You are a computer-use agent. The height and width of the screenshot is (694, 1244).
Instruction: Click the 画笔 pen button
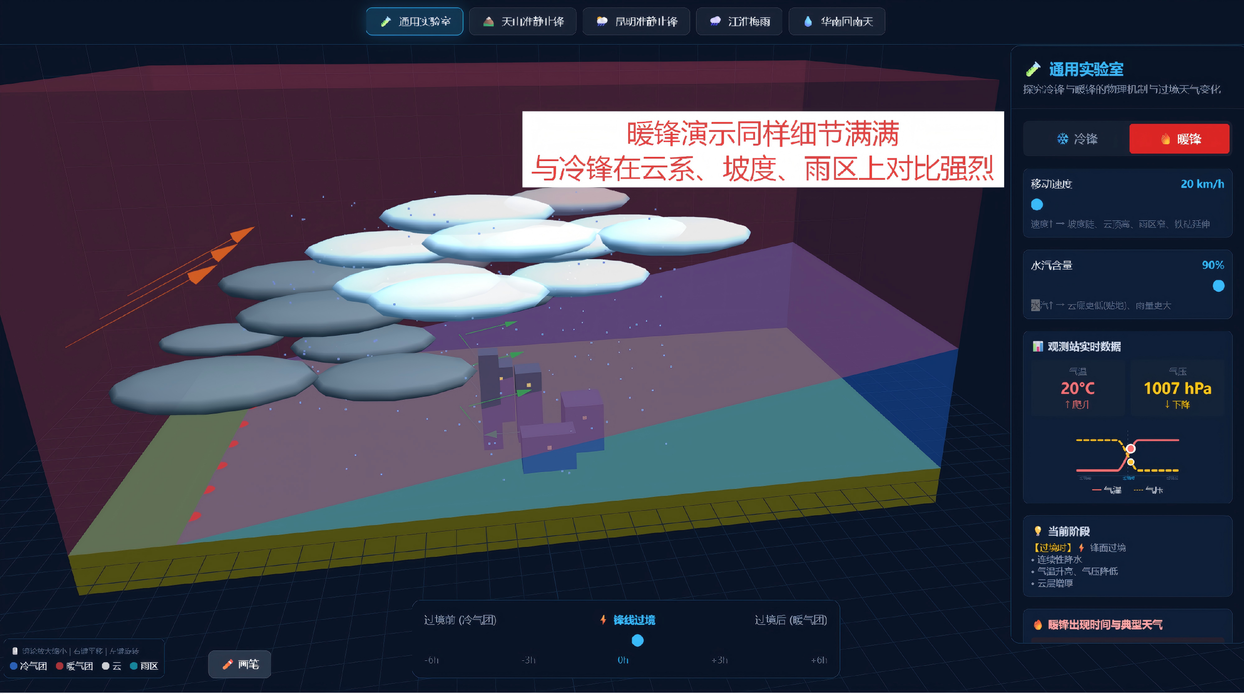coord(240,664)
